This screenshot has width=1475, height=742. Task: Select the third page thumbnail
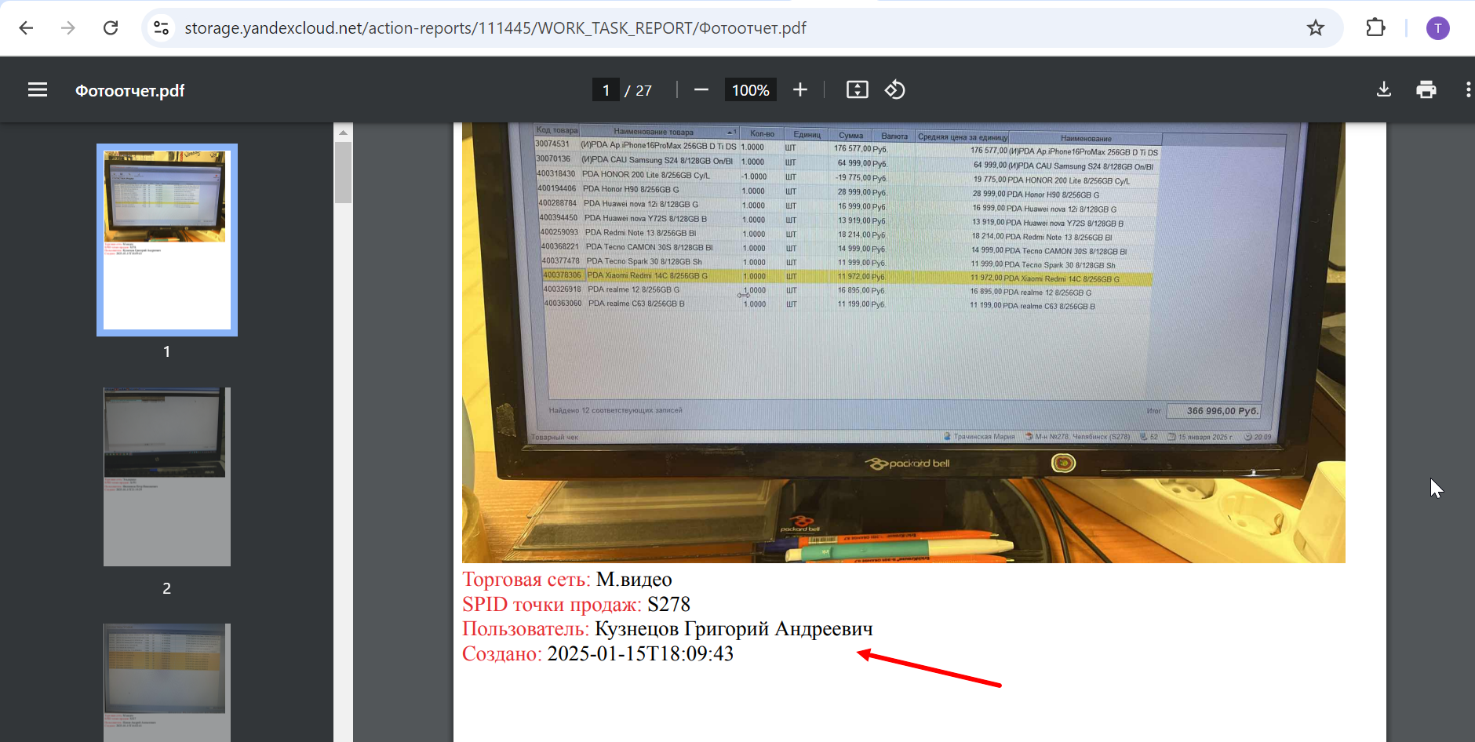167,682
